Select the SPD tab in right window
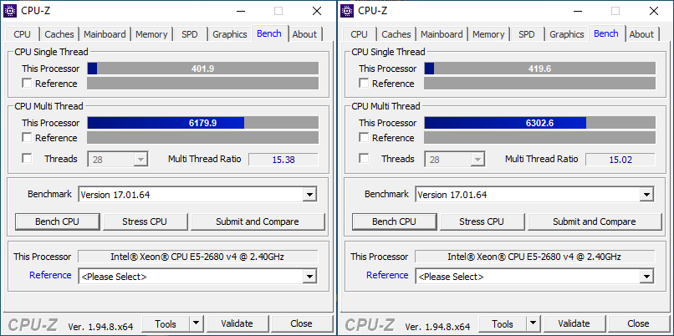 tap(527, 34)
